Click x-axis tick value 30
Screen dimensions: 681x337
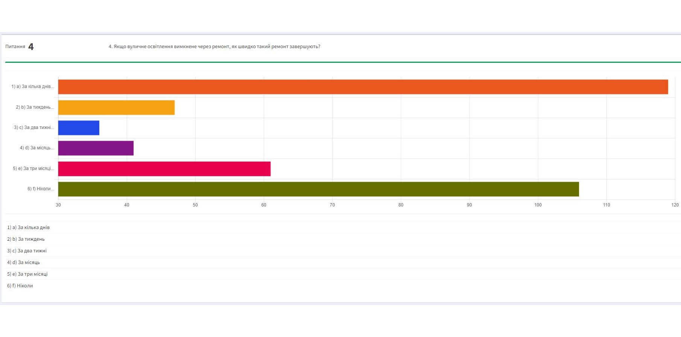tap(58, 205)
